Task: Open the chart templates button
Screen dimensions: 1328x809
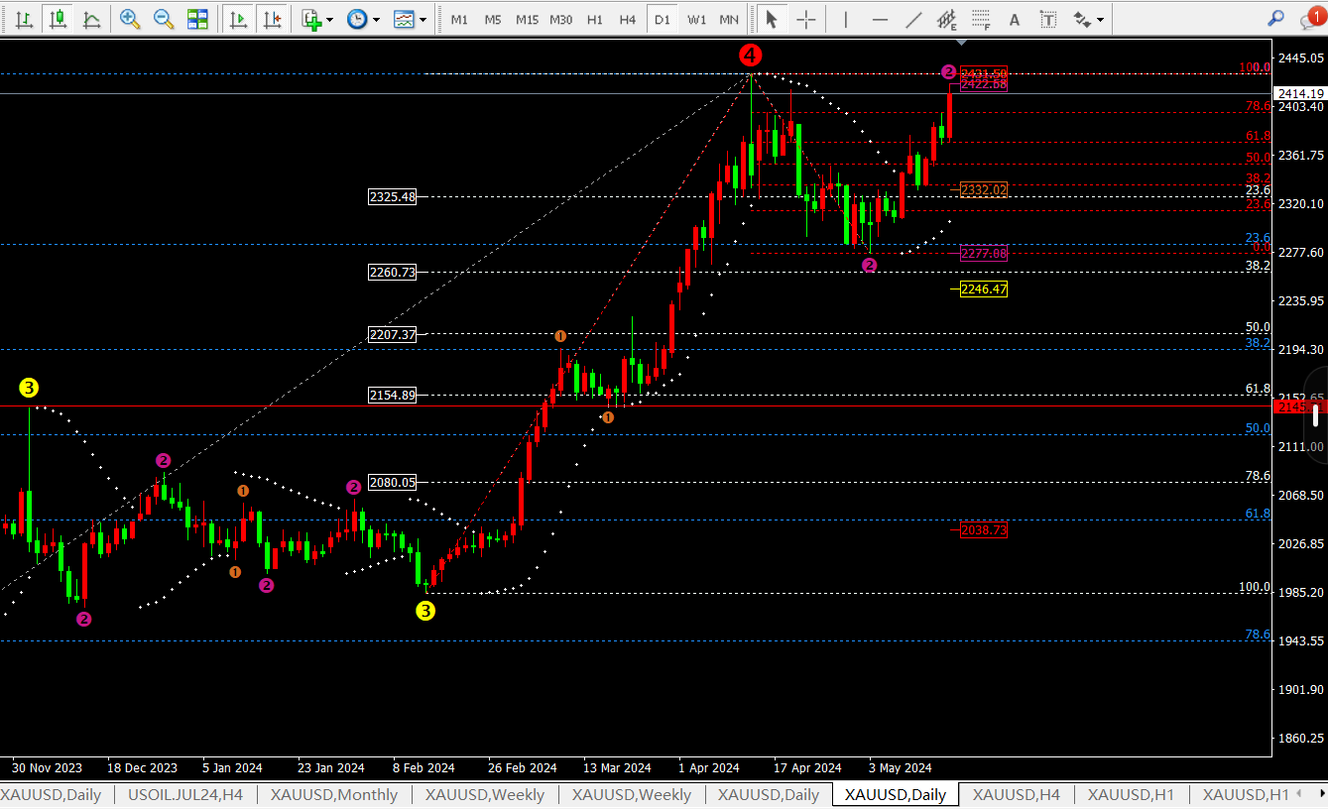Action: click(x=404, y=19)
